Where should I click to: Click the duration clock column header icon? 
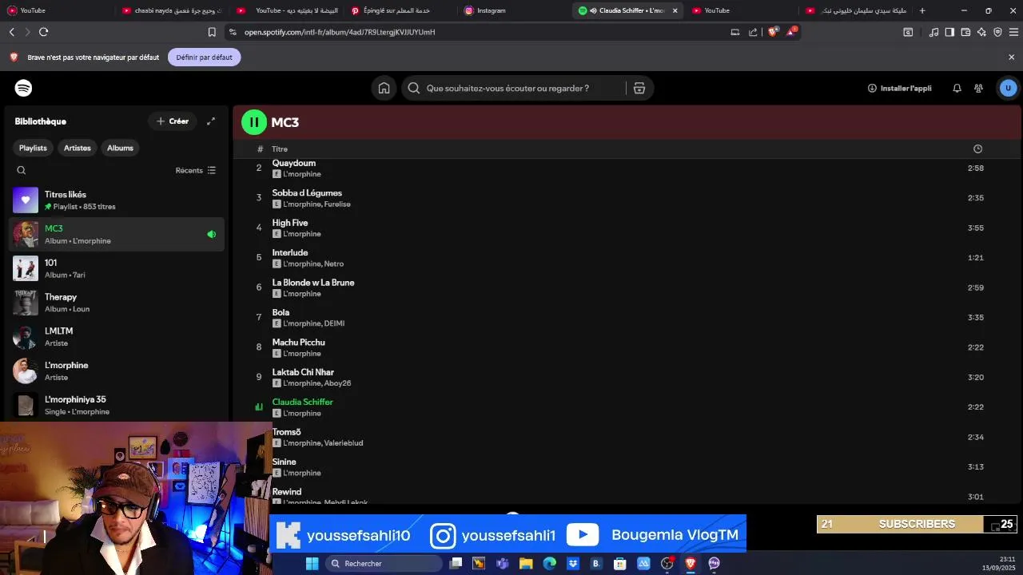(x=977, y=149)
